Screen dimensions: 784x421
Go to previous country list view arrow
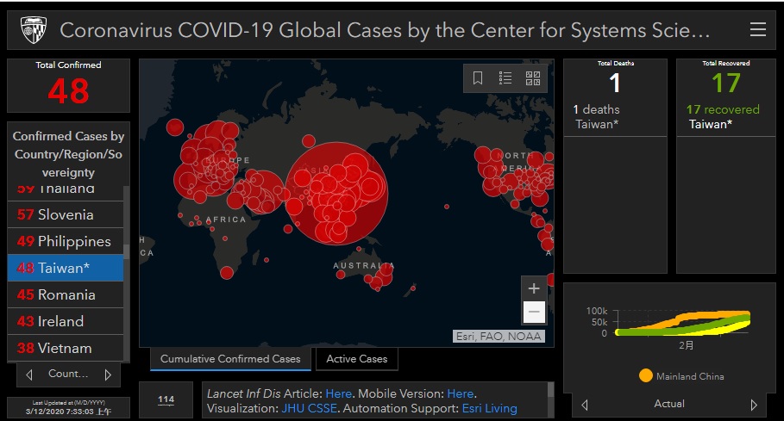[x=29, y=375]
